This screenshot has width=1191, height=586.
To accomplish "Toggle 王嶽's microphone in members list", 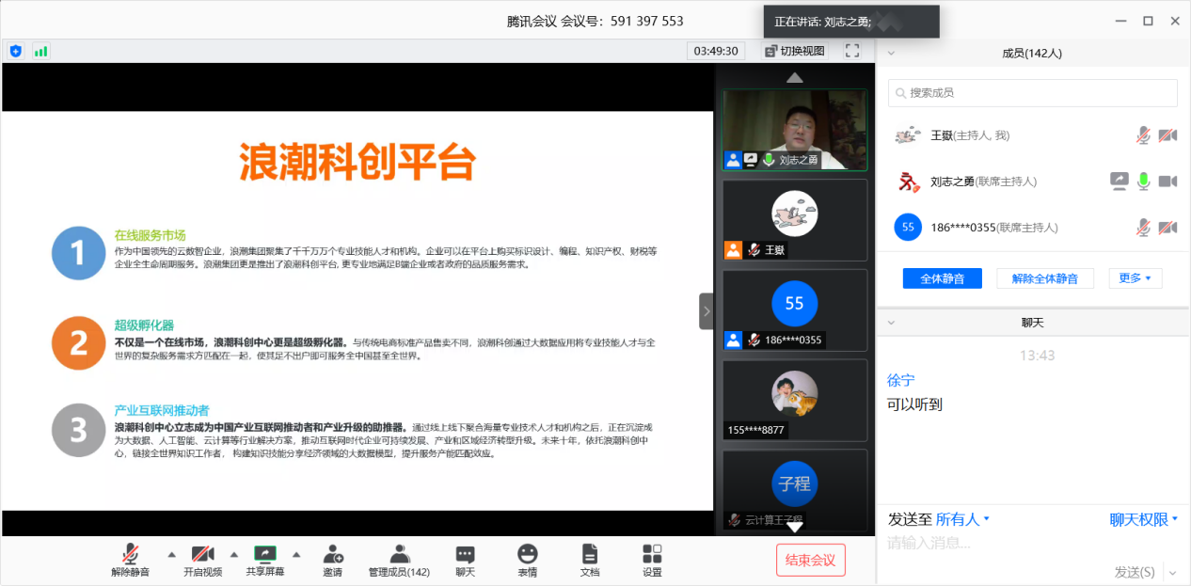I will [1143, 135].
